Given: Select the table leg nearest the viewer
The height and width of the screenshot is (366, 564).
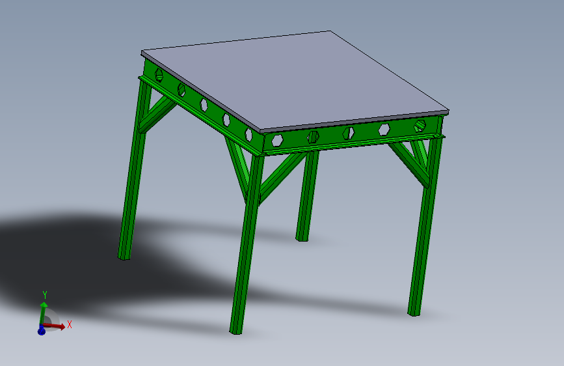Looking at the screenshot, I should coord(247,245).
